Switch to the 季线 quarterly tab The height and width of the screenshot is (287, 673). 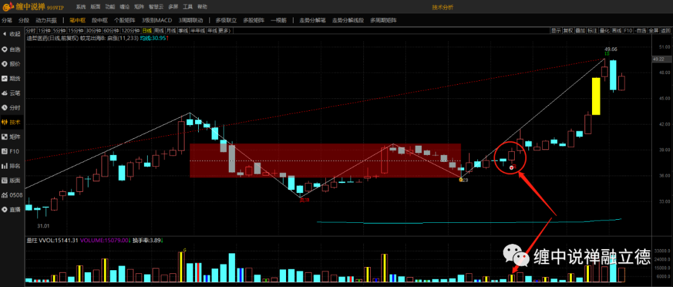coord(183,31)
